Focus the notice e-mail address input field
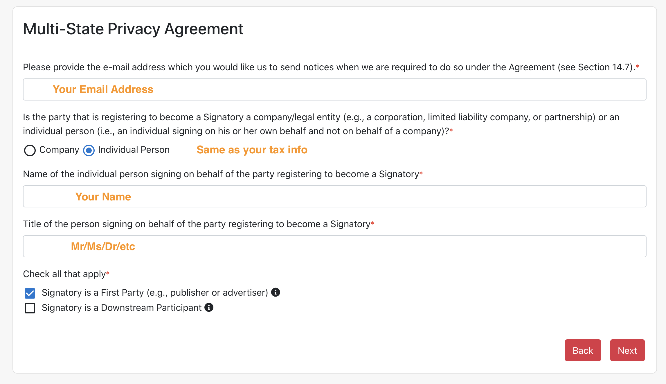Screen dimensions: 666x384 click(334, 89)
